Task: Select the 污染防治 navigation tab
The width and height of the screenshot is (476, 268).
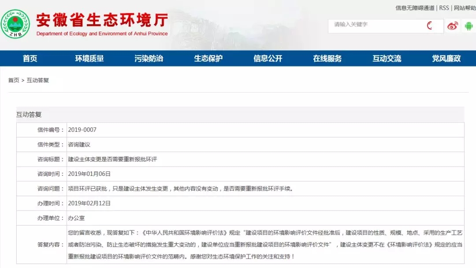Action: pos(149,58)
